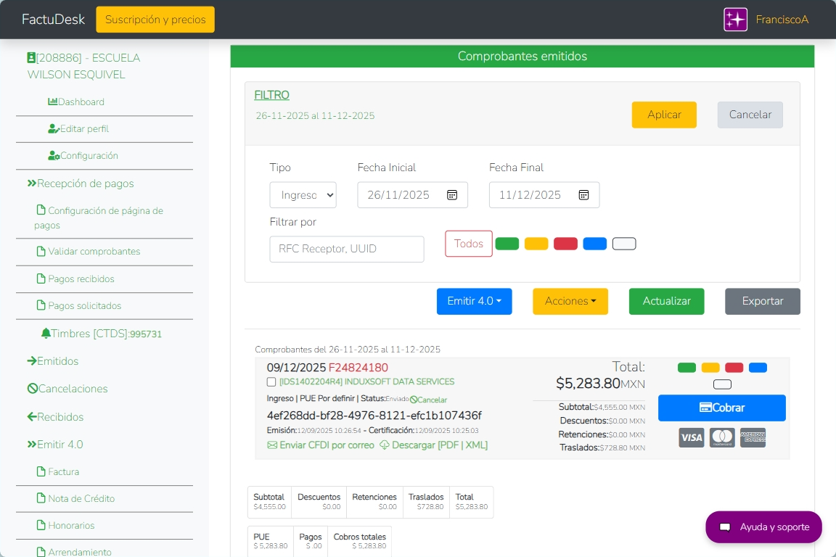Expand the Acciones dropdown menu
836x557 pixels.
tap(570, 301)
